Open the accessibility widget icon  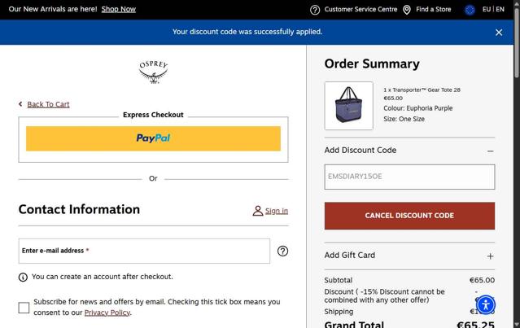point(486,304)
